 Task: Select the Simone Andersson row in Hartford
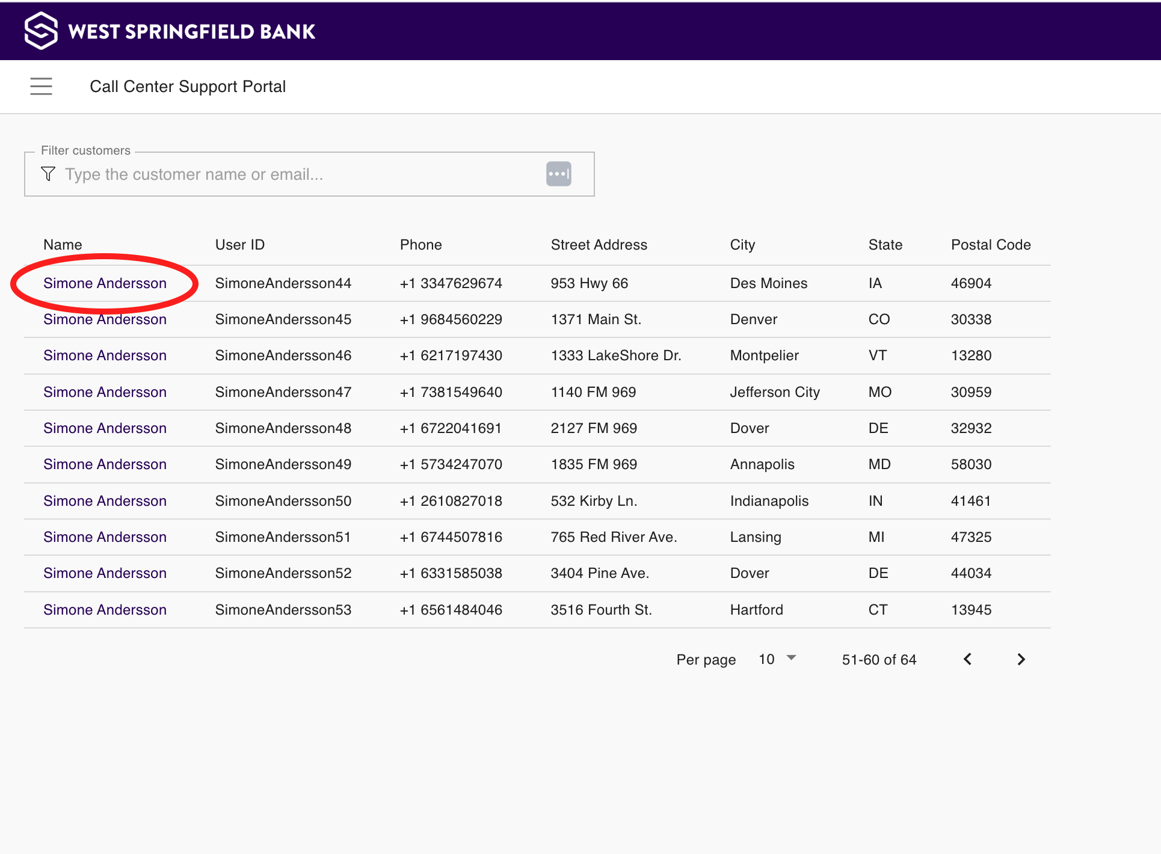[105, 609]
